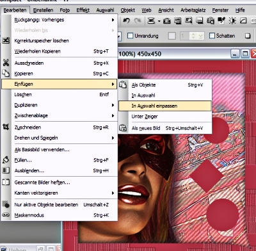Choose Unter Zeiger paste option
The width and height of the screenshot is (256, 251).
tap(165, 117)
